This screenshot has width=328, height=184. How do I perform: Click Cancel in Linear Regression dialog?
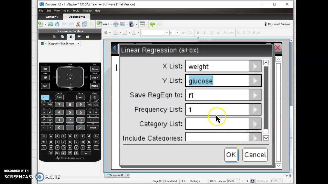pos(255,155)
